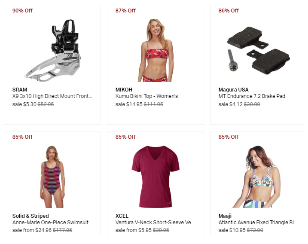Click the 90% Off badge on SRAM card

(x=22, y=11)
